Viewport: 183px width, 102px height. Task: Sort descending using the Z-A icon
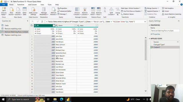(x=105, y=11)
